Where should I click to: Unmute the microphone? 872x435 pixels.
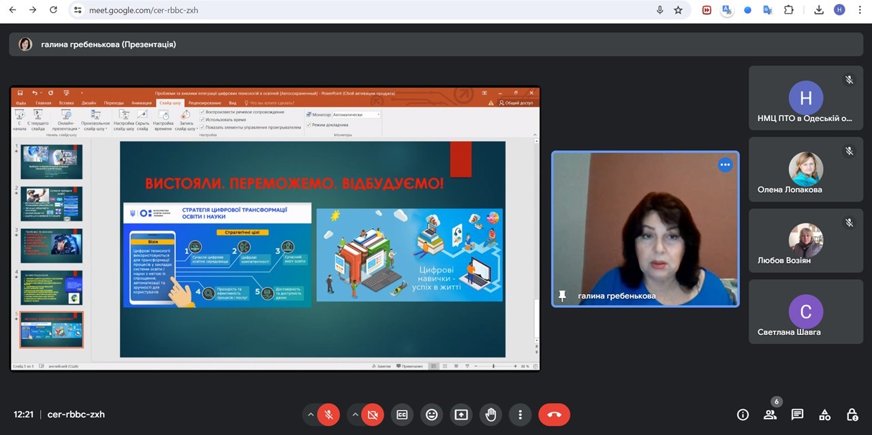[328, 415]
